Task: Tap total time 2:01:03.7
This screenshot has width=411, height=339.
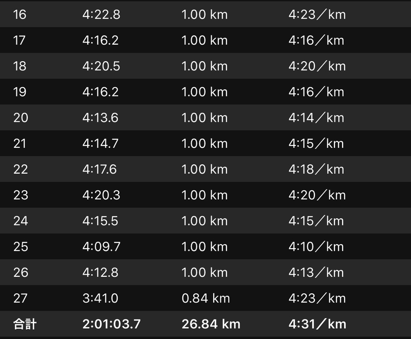Action: (111, 324)
